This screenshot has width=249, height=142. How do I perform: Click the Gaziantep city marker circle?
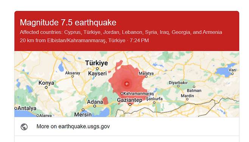click(x=130, y=105)
